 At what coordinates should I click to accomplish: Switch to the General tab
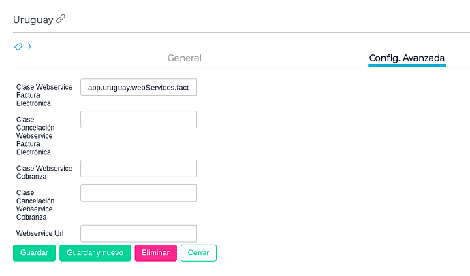point(184,58)
